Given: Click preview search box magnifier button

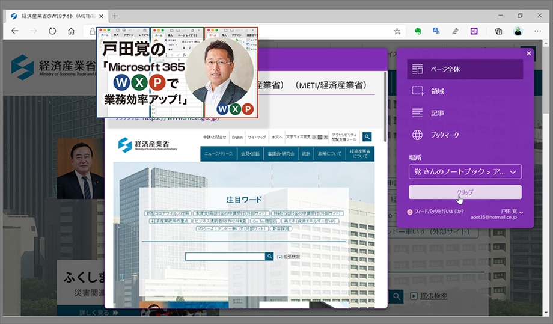Looking at the screenshot, I should (x=269, y=256).
